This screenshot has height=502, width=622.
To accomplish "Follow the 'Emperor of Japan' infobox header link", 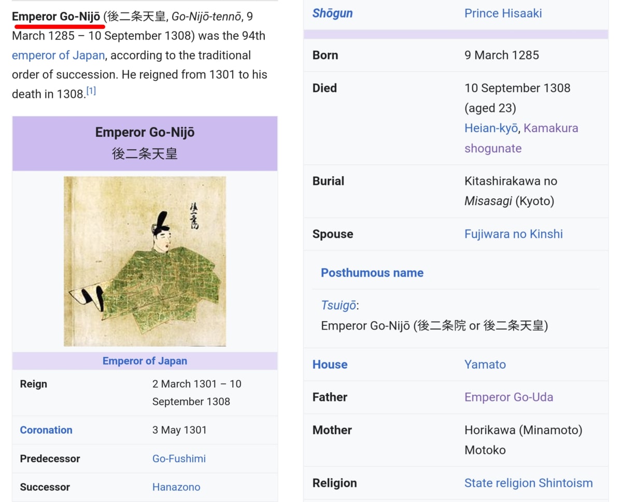I will 145,361.
